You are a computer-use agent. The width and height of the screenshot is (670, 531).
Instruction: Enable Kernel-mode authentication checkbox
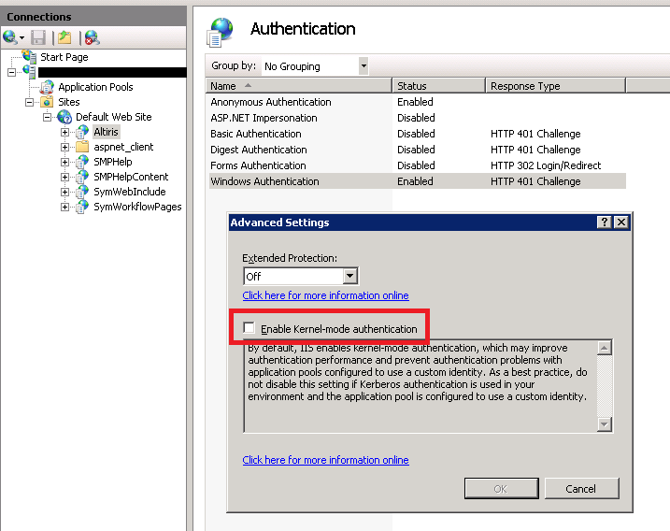[x=249, y=328]
